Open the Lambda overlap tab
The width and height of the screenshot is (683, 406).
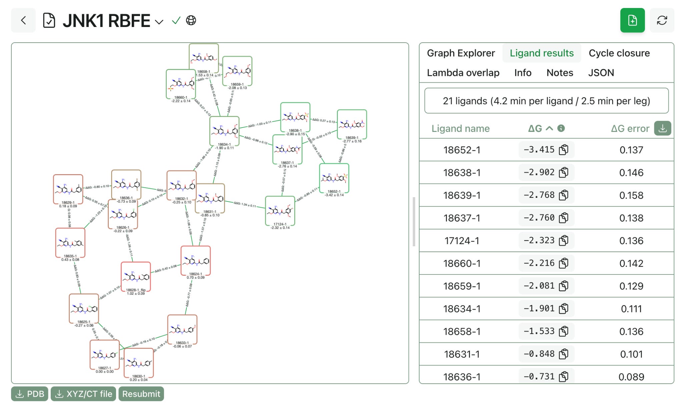point(463,73)
